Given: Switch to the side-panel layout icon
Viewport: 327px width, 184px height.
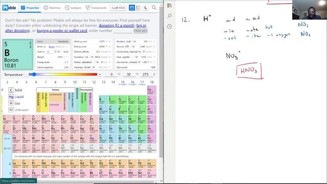Looking at the screenshot, I should [138, 8].
